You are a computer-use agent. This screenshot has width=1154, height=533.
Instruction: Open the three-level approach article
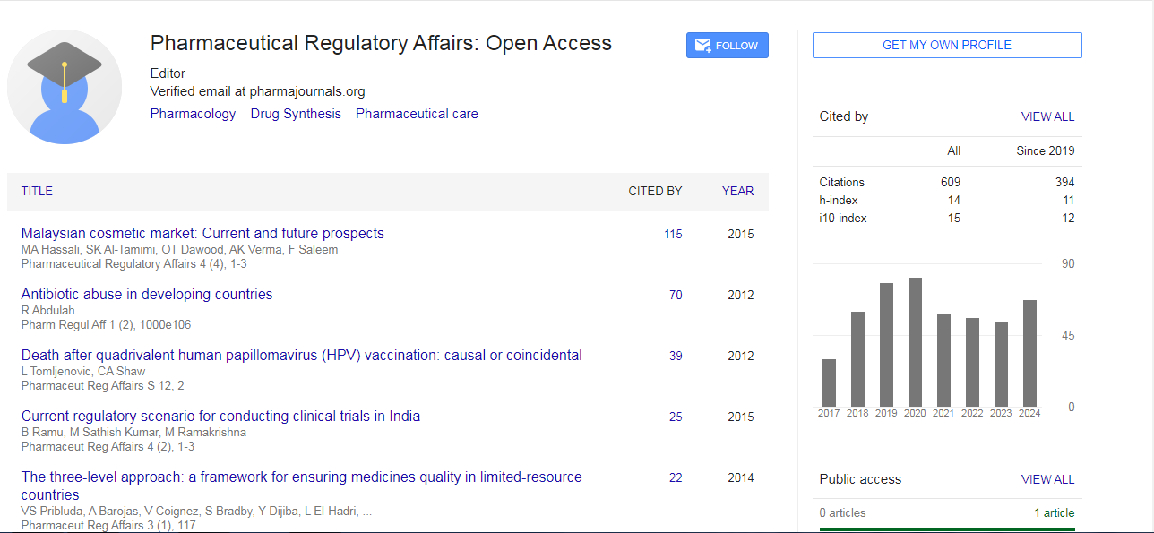point(301,477)
